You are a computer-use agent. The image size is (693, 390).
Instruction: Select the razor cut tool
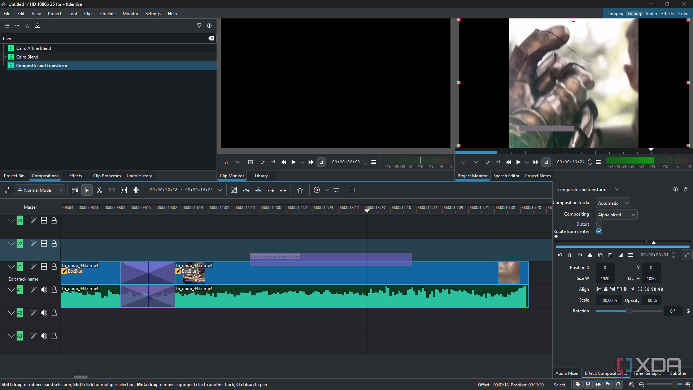pyautogui.click(x=99, y=190)
